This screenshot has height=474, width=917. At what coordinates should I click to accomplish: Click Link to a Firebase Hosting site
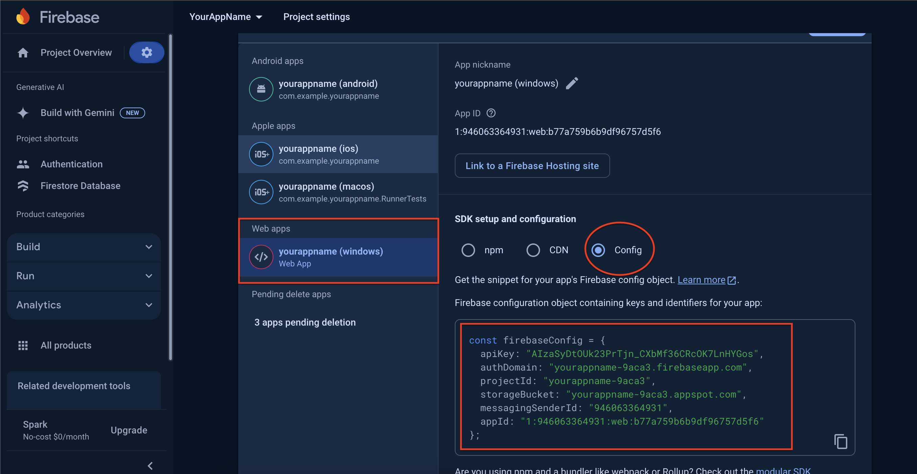coord(532,166)
